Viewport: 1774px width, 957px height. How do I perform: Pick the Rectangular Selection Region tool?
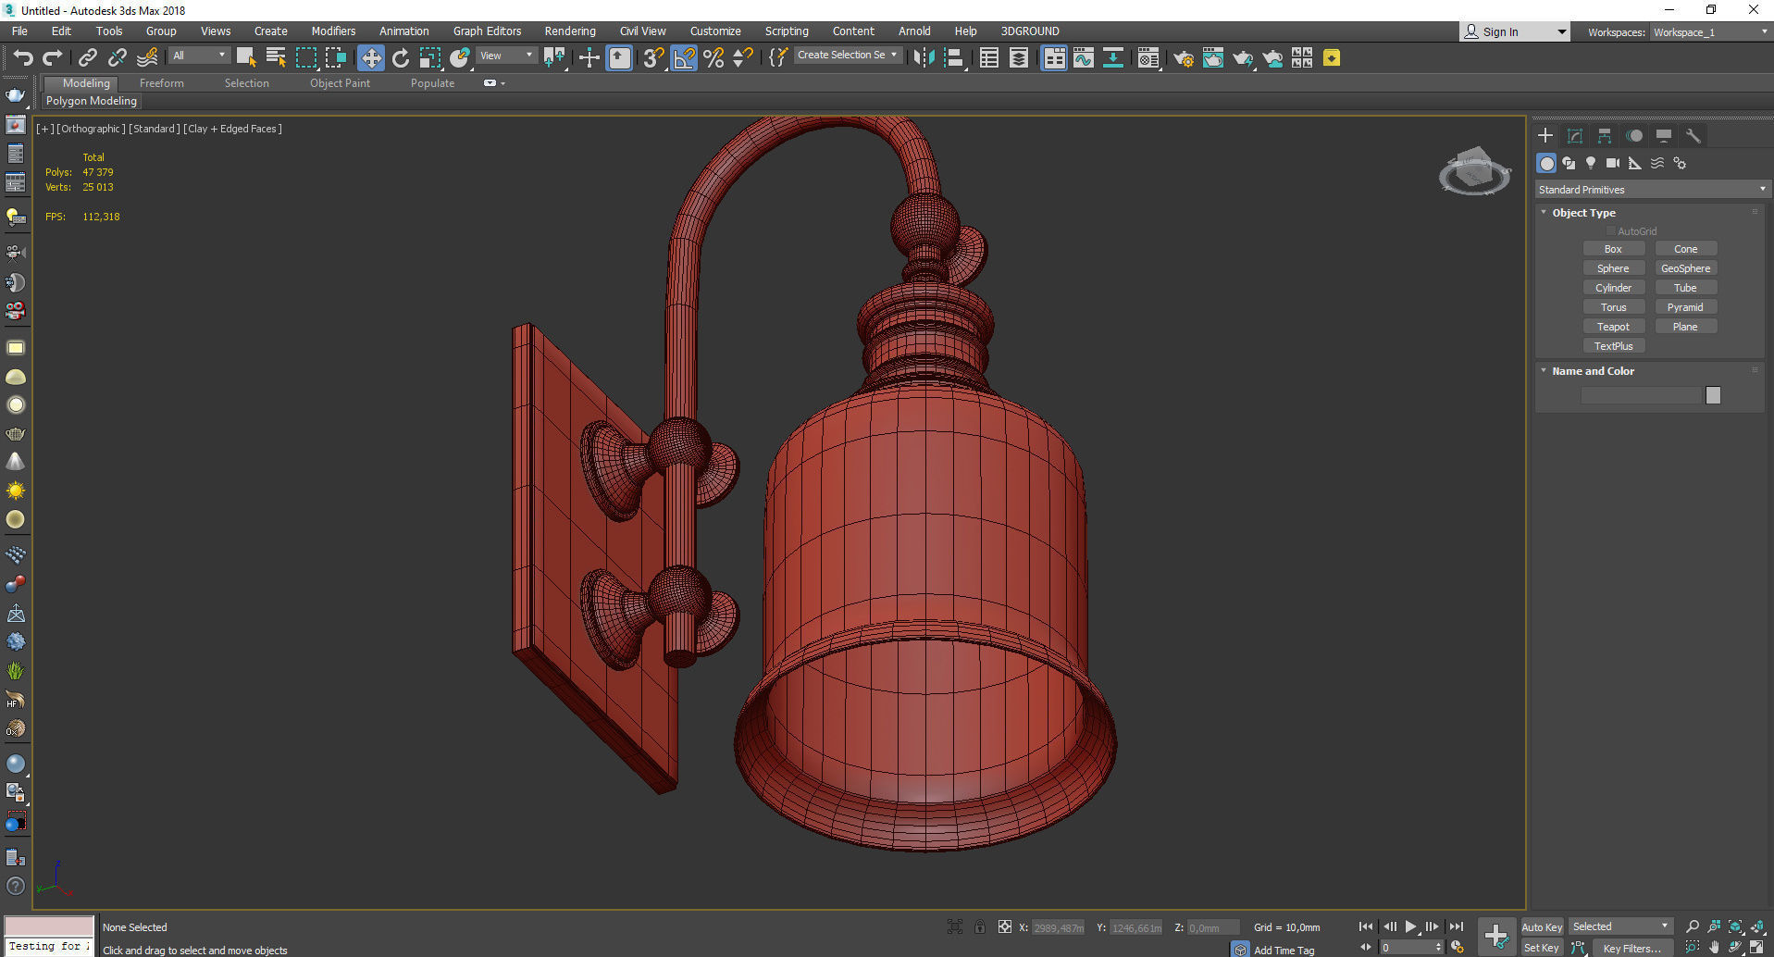pyautogui.click(x=305, y=57)
